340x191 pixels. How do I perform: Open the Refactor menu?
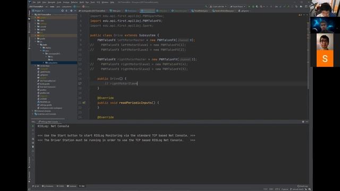pyautogui.click(x=74, y=2)
